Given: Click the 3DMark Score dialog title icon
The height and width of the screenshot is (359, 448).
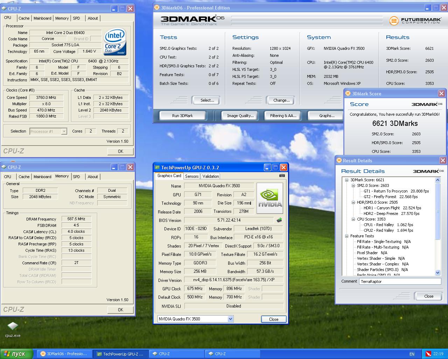Looking at the screenshot, I should (348, 94).
